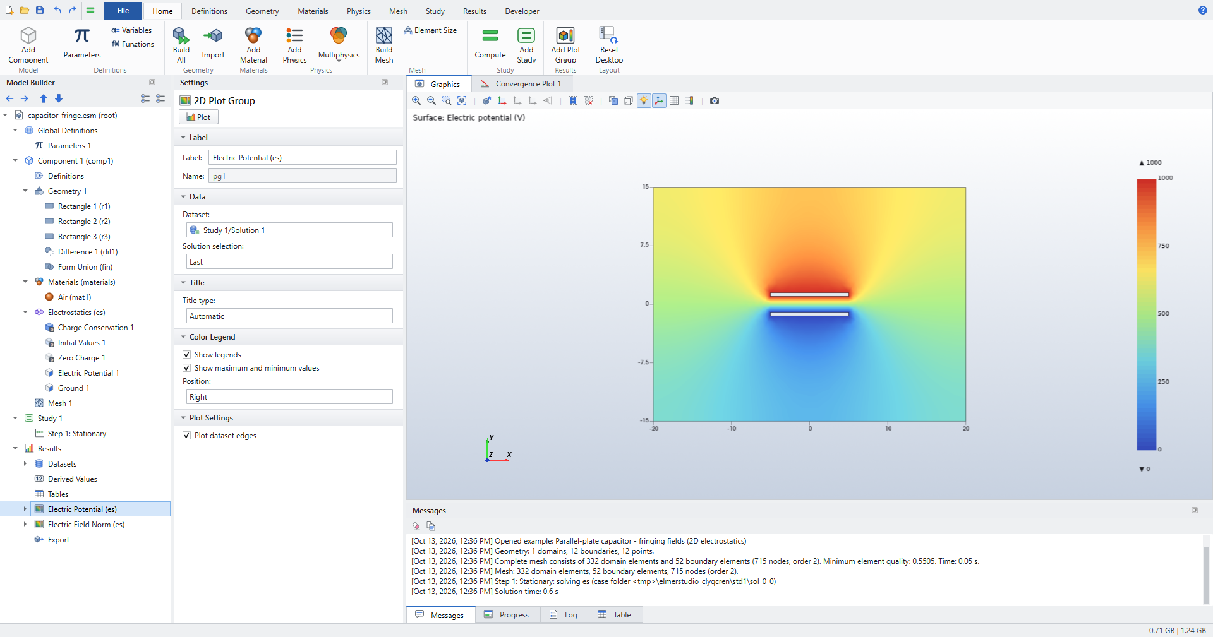This screenshot has width=1213, height=637.
Task: Toggle the grid display icon
Action: (674, 100)
